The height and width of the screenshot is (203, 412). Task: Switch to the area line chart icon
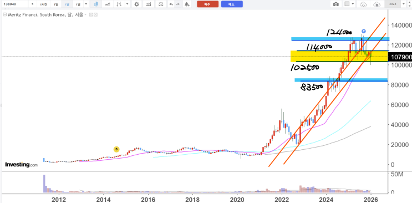coord(107,4)
